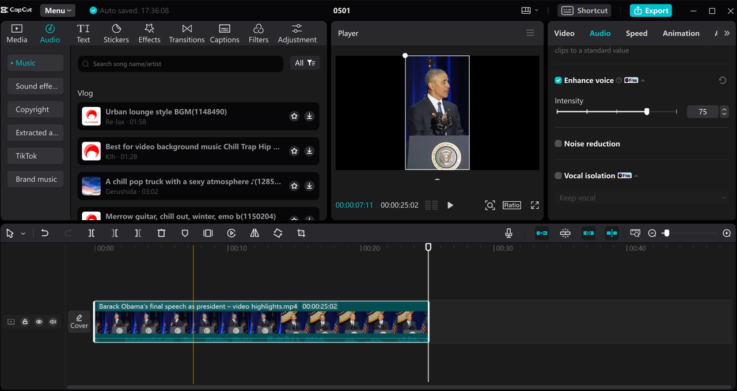Screen dimensions: 737x391
Task: Uncheck the Enhance voice checkbox
Action: 558,80
